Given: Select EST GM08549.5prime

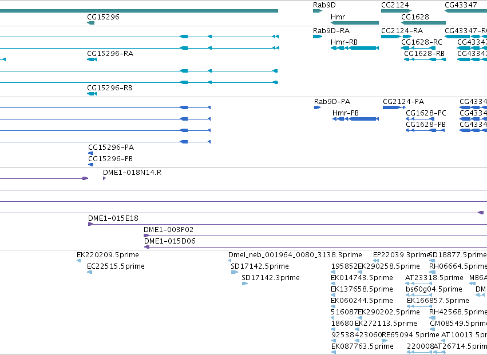Looking at the screenshot, I should [x=458, y=324].
